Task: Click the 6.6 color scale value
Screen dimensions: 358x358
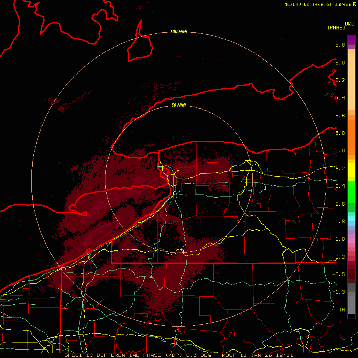Action: point(340,115)
